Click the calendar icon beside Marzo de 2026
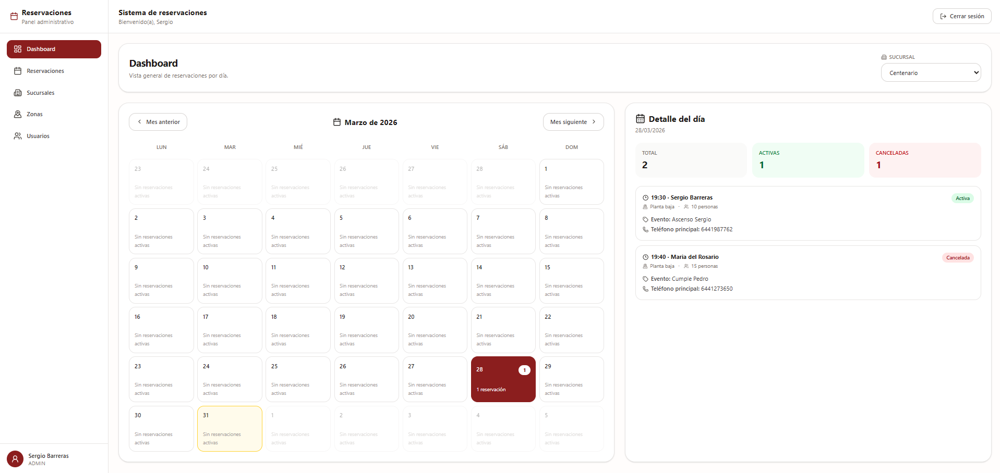This screenshot has width=1000, height=473. click(337, 122)
